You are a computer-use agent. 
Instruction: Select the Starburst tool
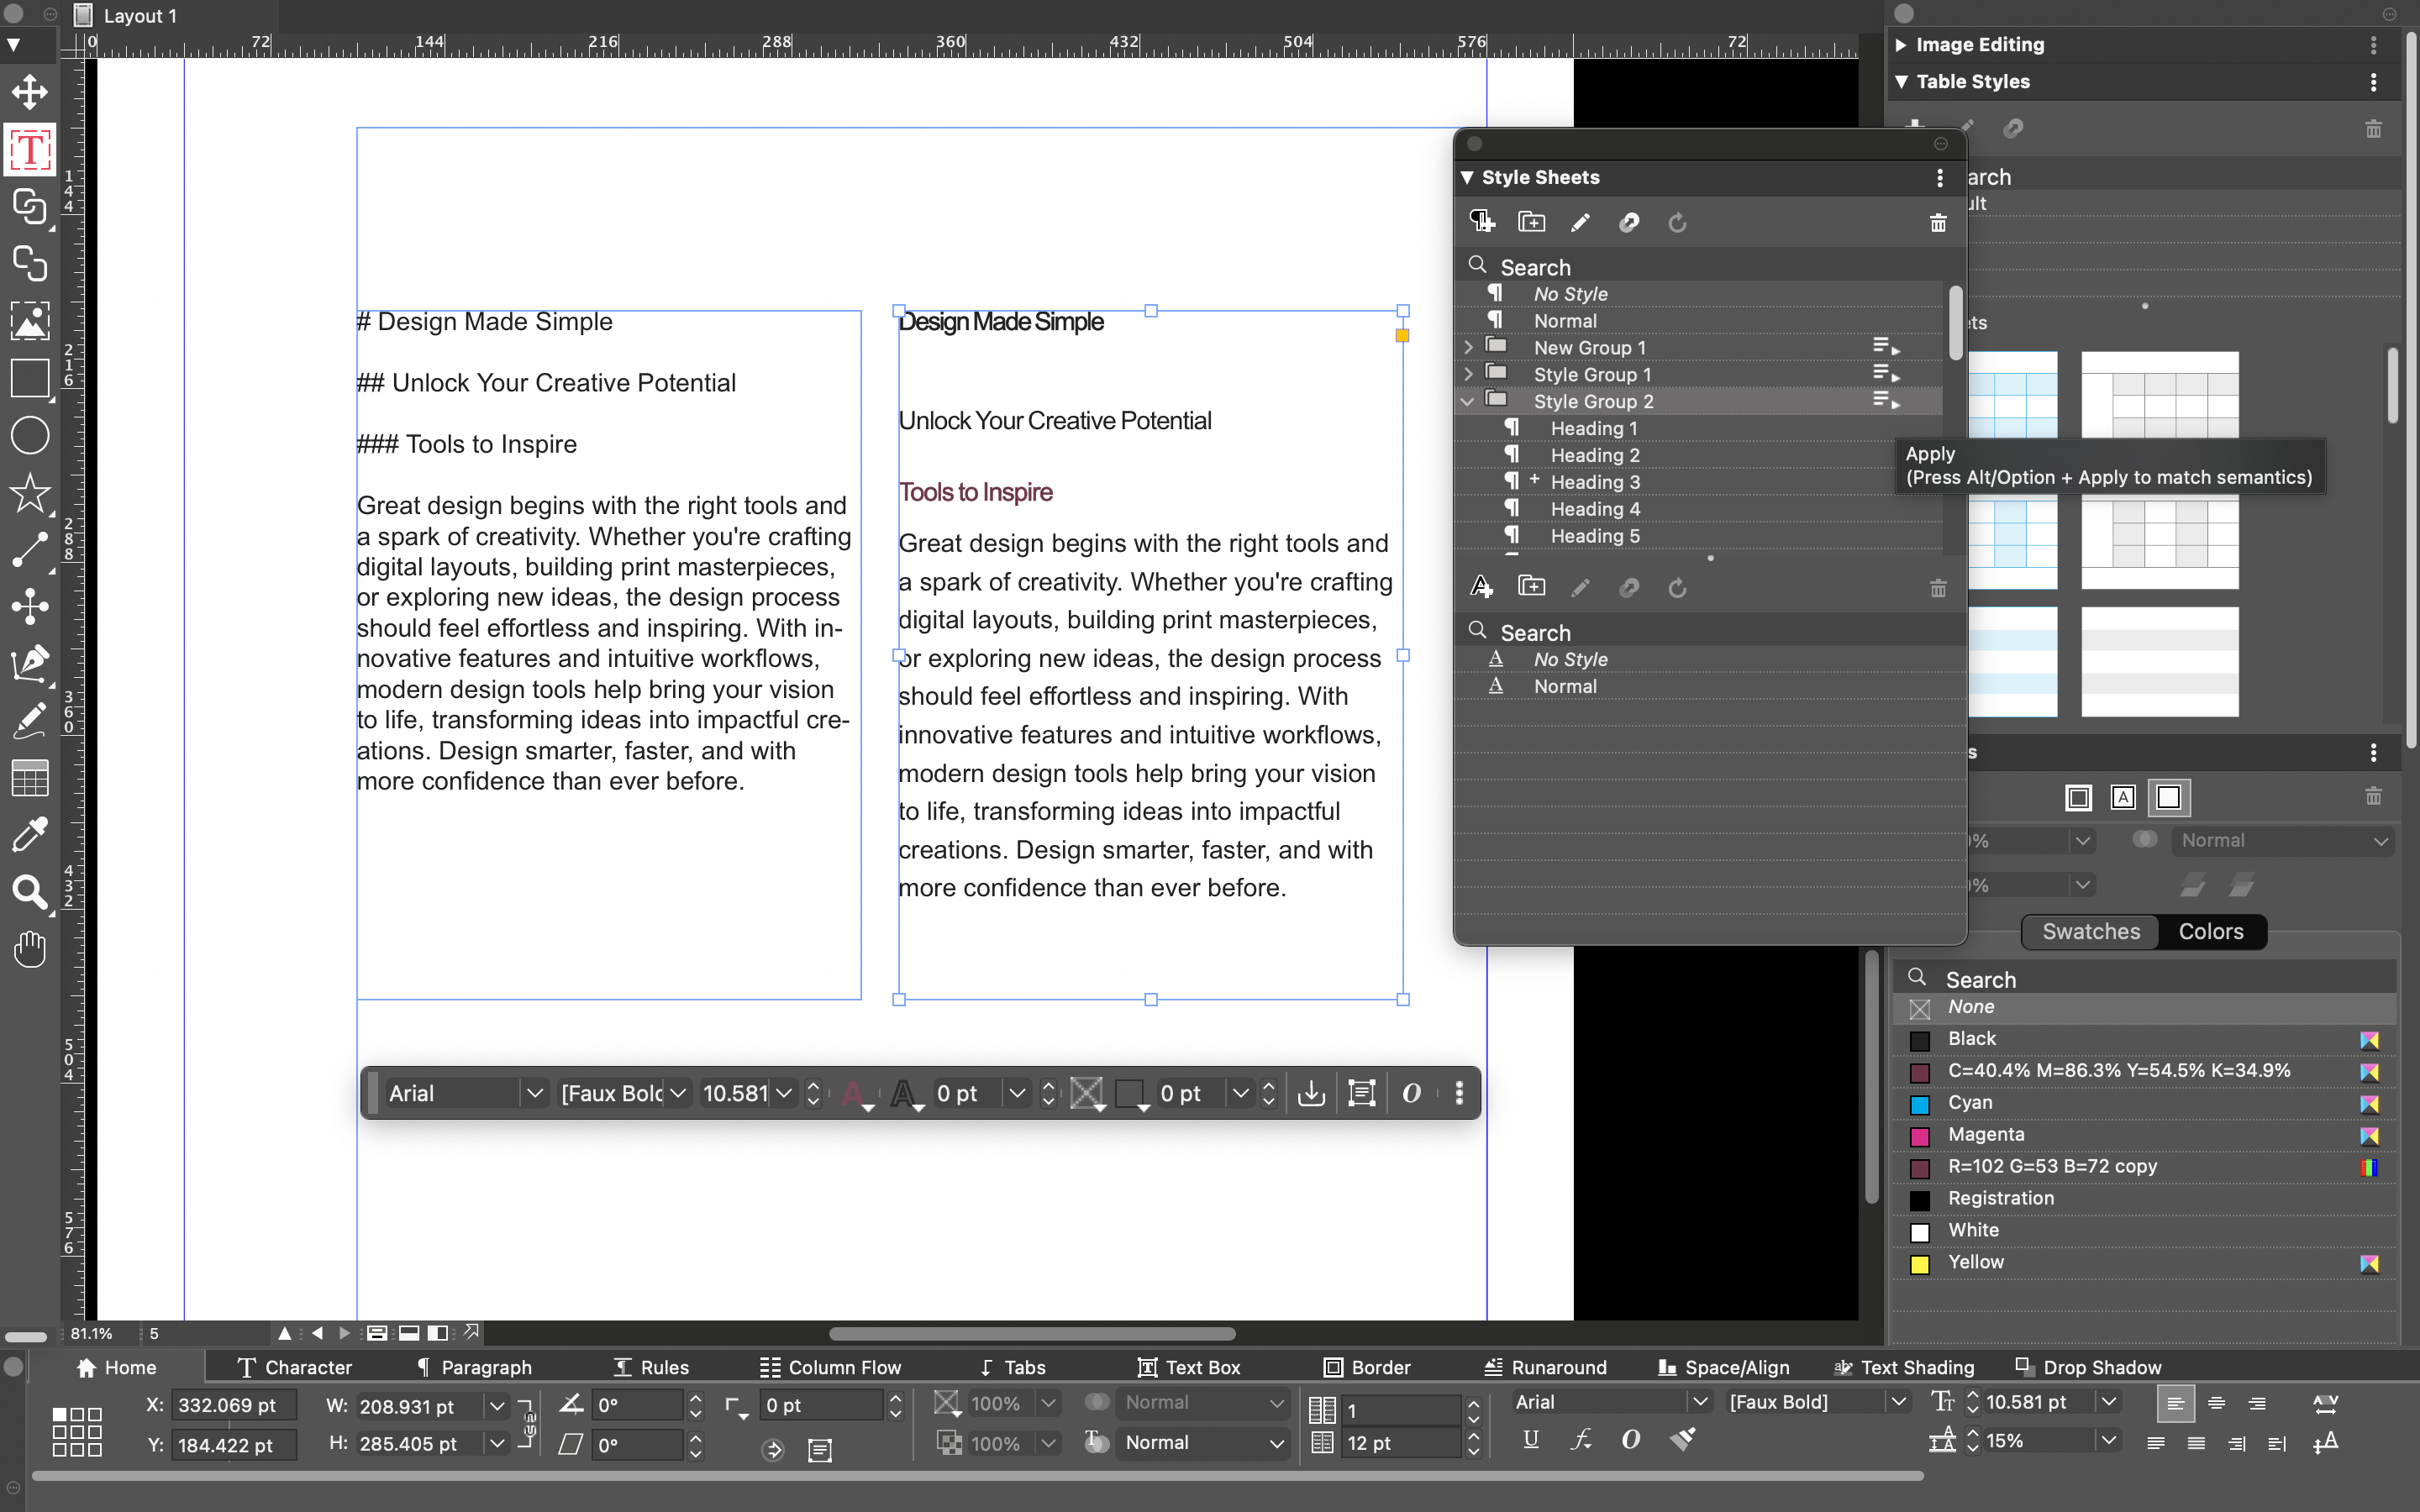pyautogui.click(x=29, y=493)
